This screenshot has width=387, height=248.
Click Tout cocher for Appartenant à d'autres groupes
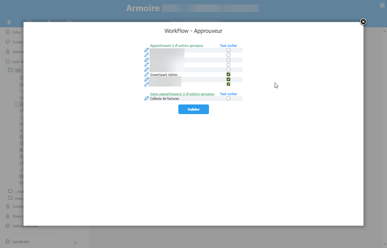228,46
